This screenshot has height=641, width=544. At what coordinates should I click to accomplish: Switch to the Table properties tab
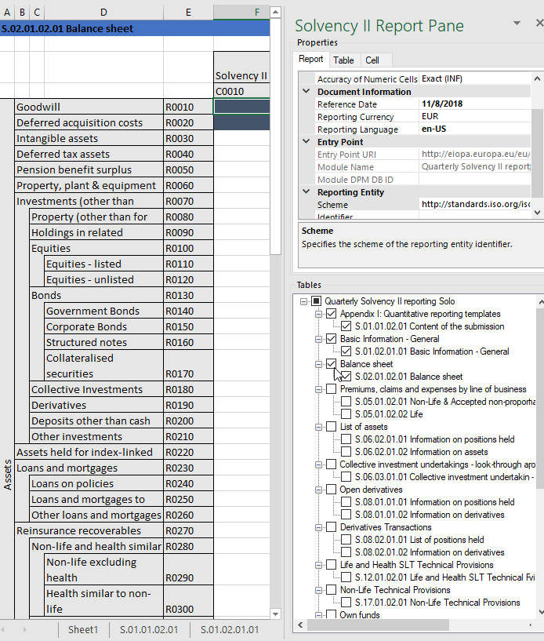coord(343,60)
